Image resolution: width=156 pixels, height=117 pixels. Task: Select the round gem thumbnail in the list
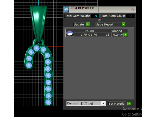point(70,33)
